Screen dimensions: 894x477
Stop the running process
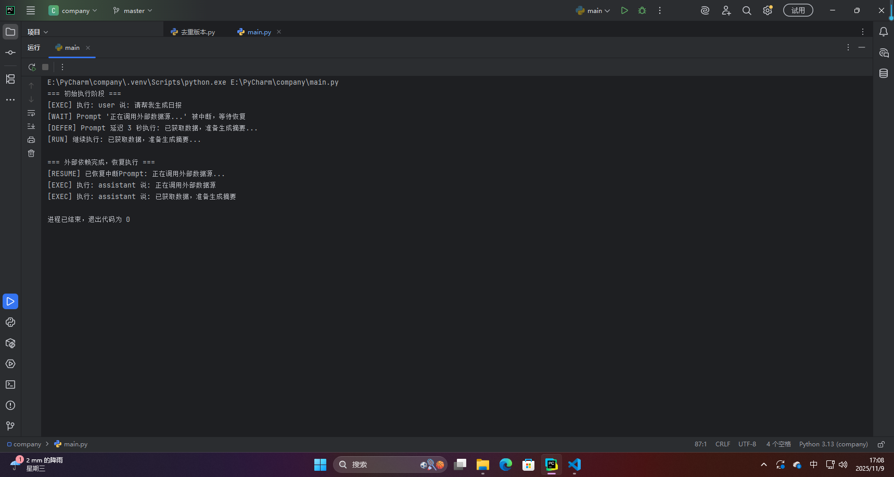(x=45, y=67)
